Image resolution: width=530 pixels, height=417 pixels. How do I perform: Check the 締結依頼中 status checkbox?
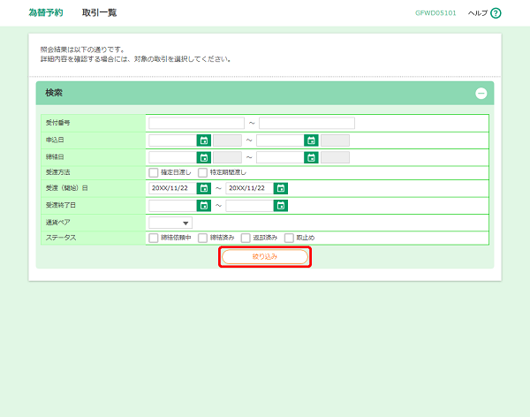pos(154,238)
